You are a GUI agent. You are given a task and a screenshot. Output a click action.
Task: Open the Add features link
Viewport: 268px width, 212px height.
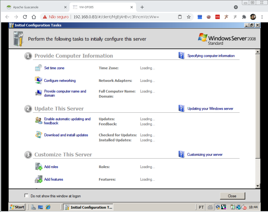coord(54,179)
